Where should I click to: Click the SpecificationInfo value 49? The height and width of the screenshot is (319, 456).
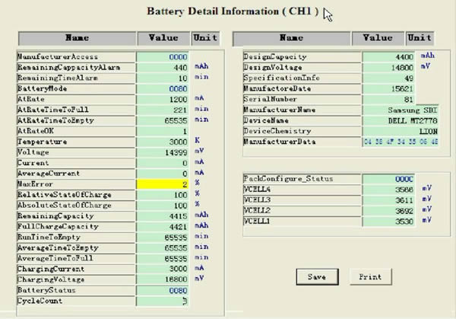[388, 78]
